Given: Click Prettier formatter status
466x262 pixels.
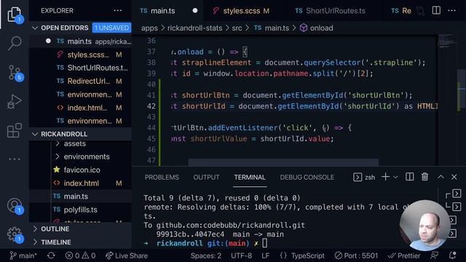Looking at the screenshot, I should (404, 255).
